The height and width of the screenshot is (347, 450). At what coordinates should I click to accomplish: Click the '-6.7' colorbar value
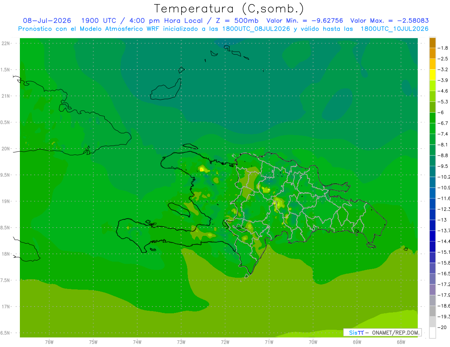(443, 123)
